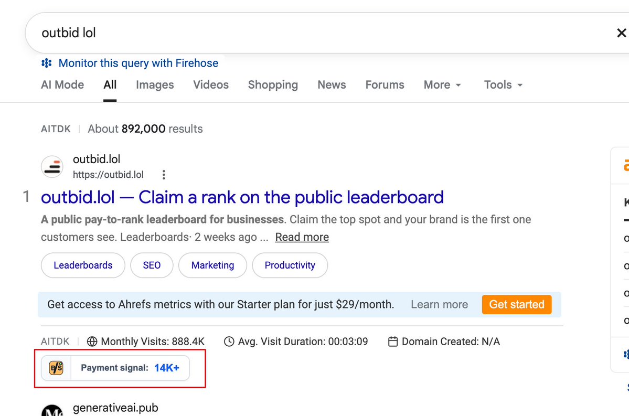This screenshot has height=416, width=629.
Task: Switch to AI Mode tab
Action: [62, 84]
